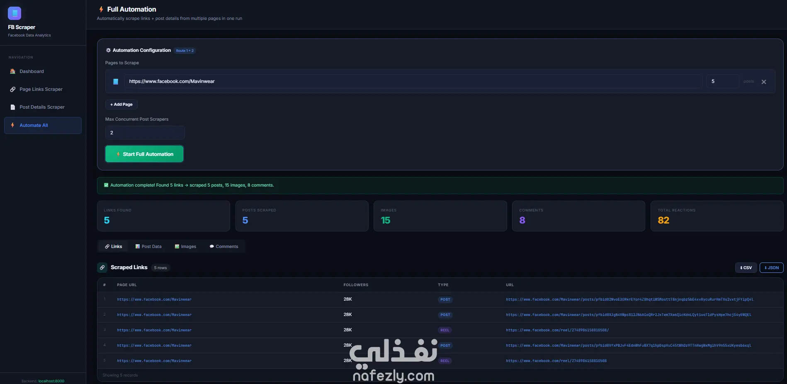Click the FOLLOWERS column header
Viewport: 787px width, 384px height.
coord(356,285)
